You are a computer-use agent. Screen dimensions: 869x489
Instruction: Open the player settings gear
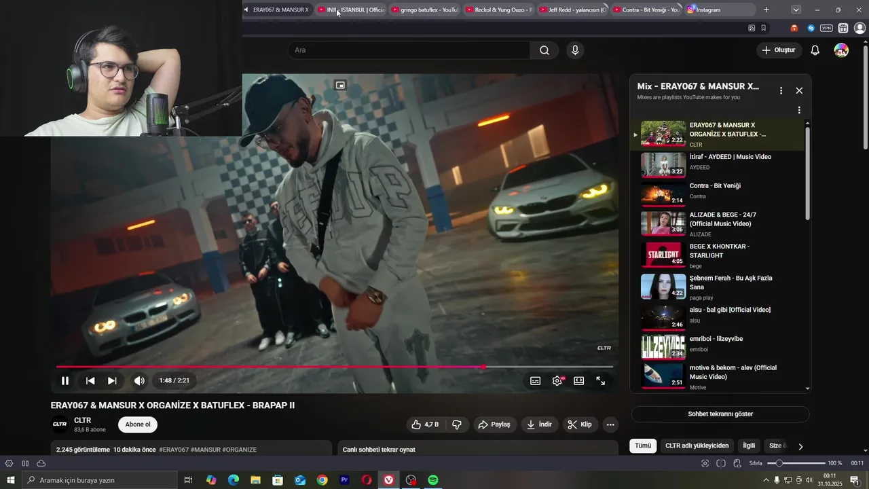(x=557, y=381)
